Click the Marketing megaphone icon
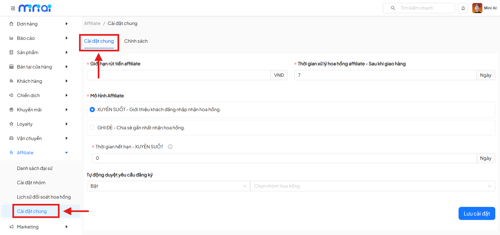The image size is (500, 235). (11, 227)
